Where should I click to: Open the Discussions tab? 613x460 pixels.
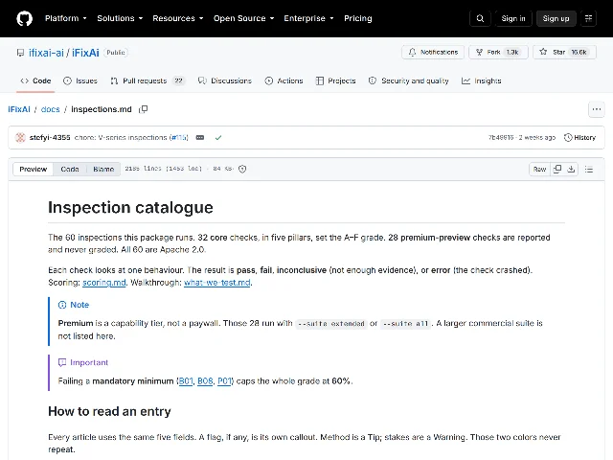pyautogui.click(x=225, y=80)
